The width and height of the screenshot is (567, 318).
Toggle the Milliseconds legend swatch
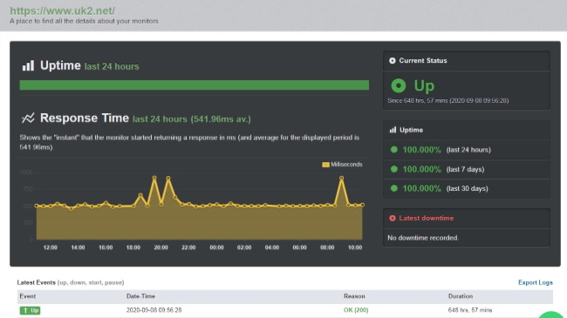click(325, 165)
